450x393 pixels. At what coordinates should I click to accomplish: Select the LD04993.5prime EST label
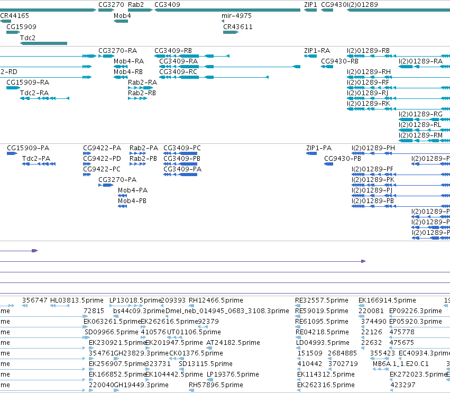(323, 343)
